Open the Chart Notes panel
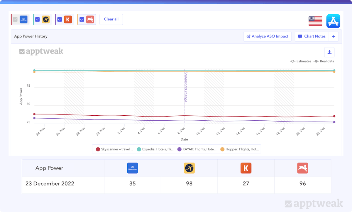This screenshot has width=352, height=212. (312, 37)
